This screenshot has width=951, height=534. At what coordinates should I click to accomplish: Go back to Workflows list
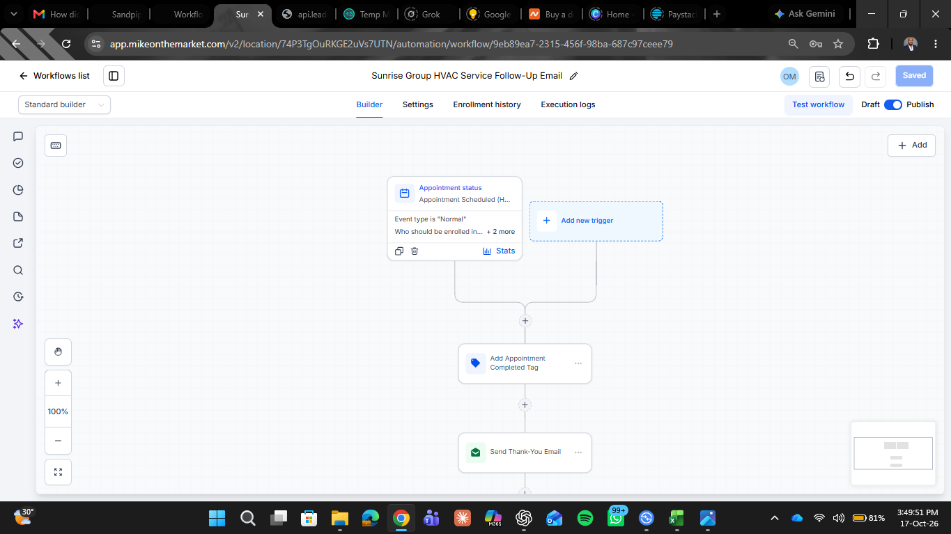(54, 76)
